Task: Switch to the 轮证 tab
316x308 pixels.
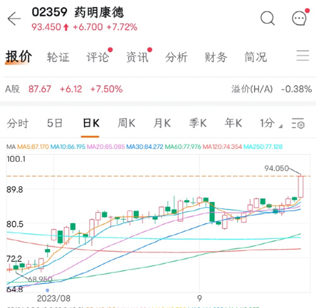Action: (58, 57)
